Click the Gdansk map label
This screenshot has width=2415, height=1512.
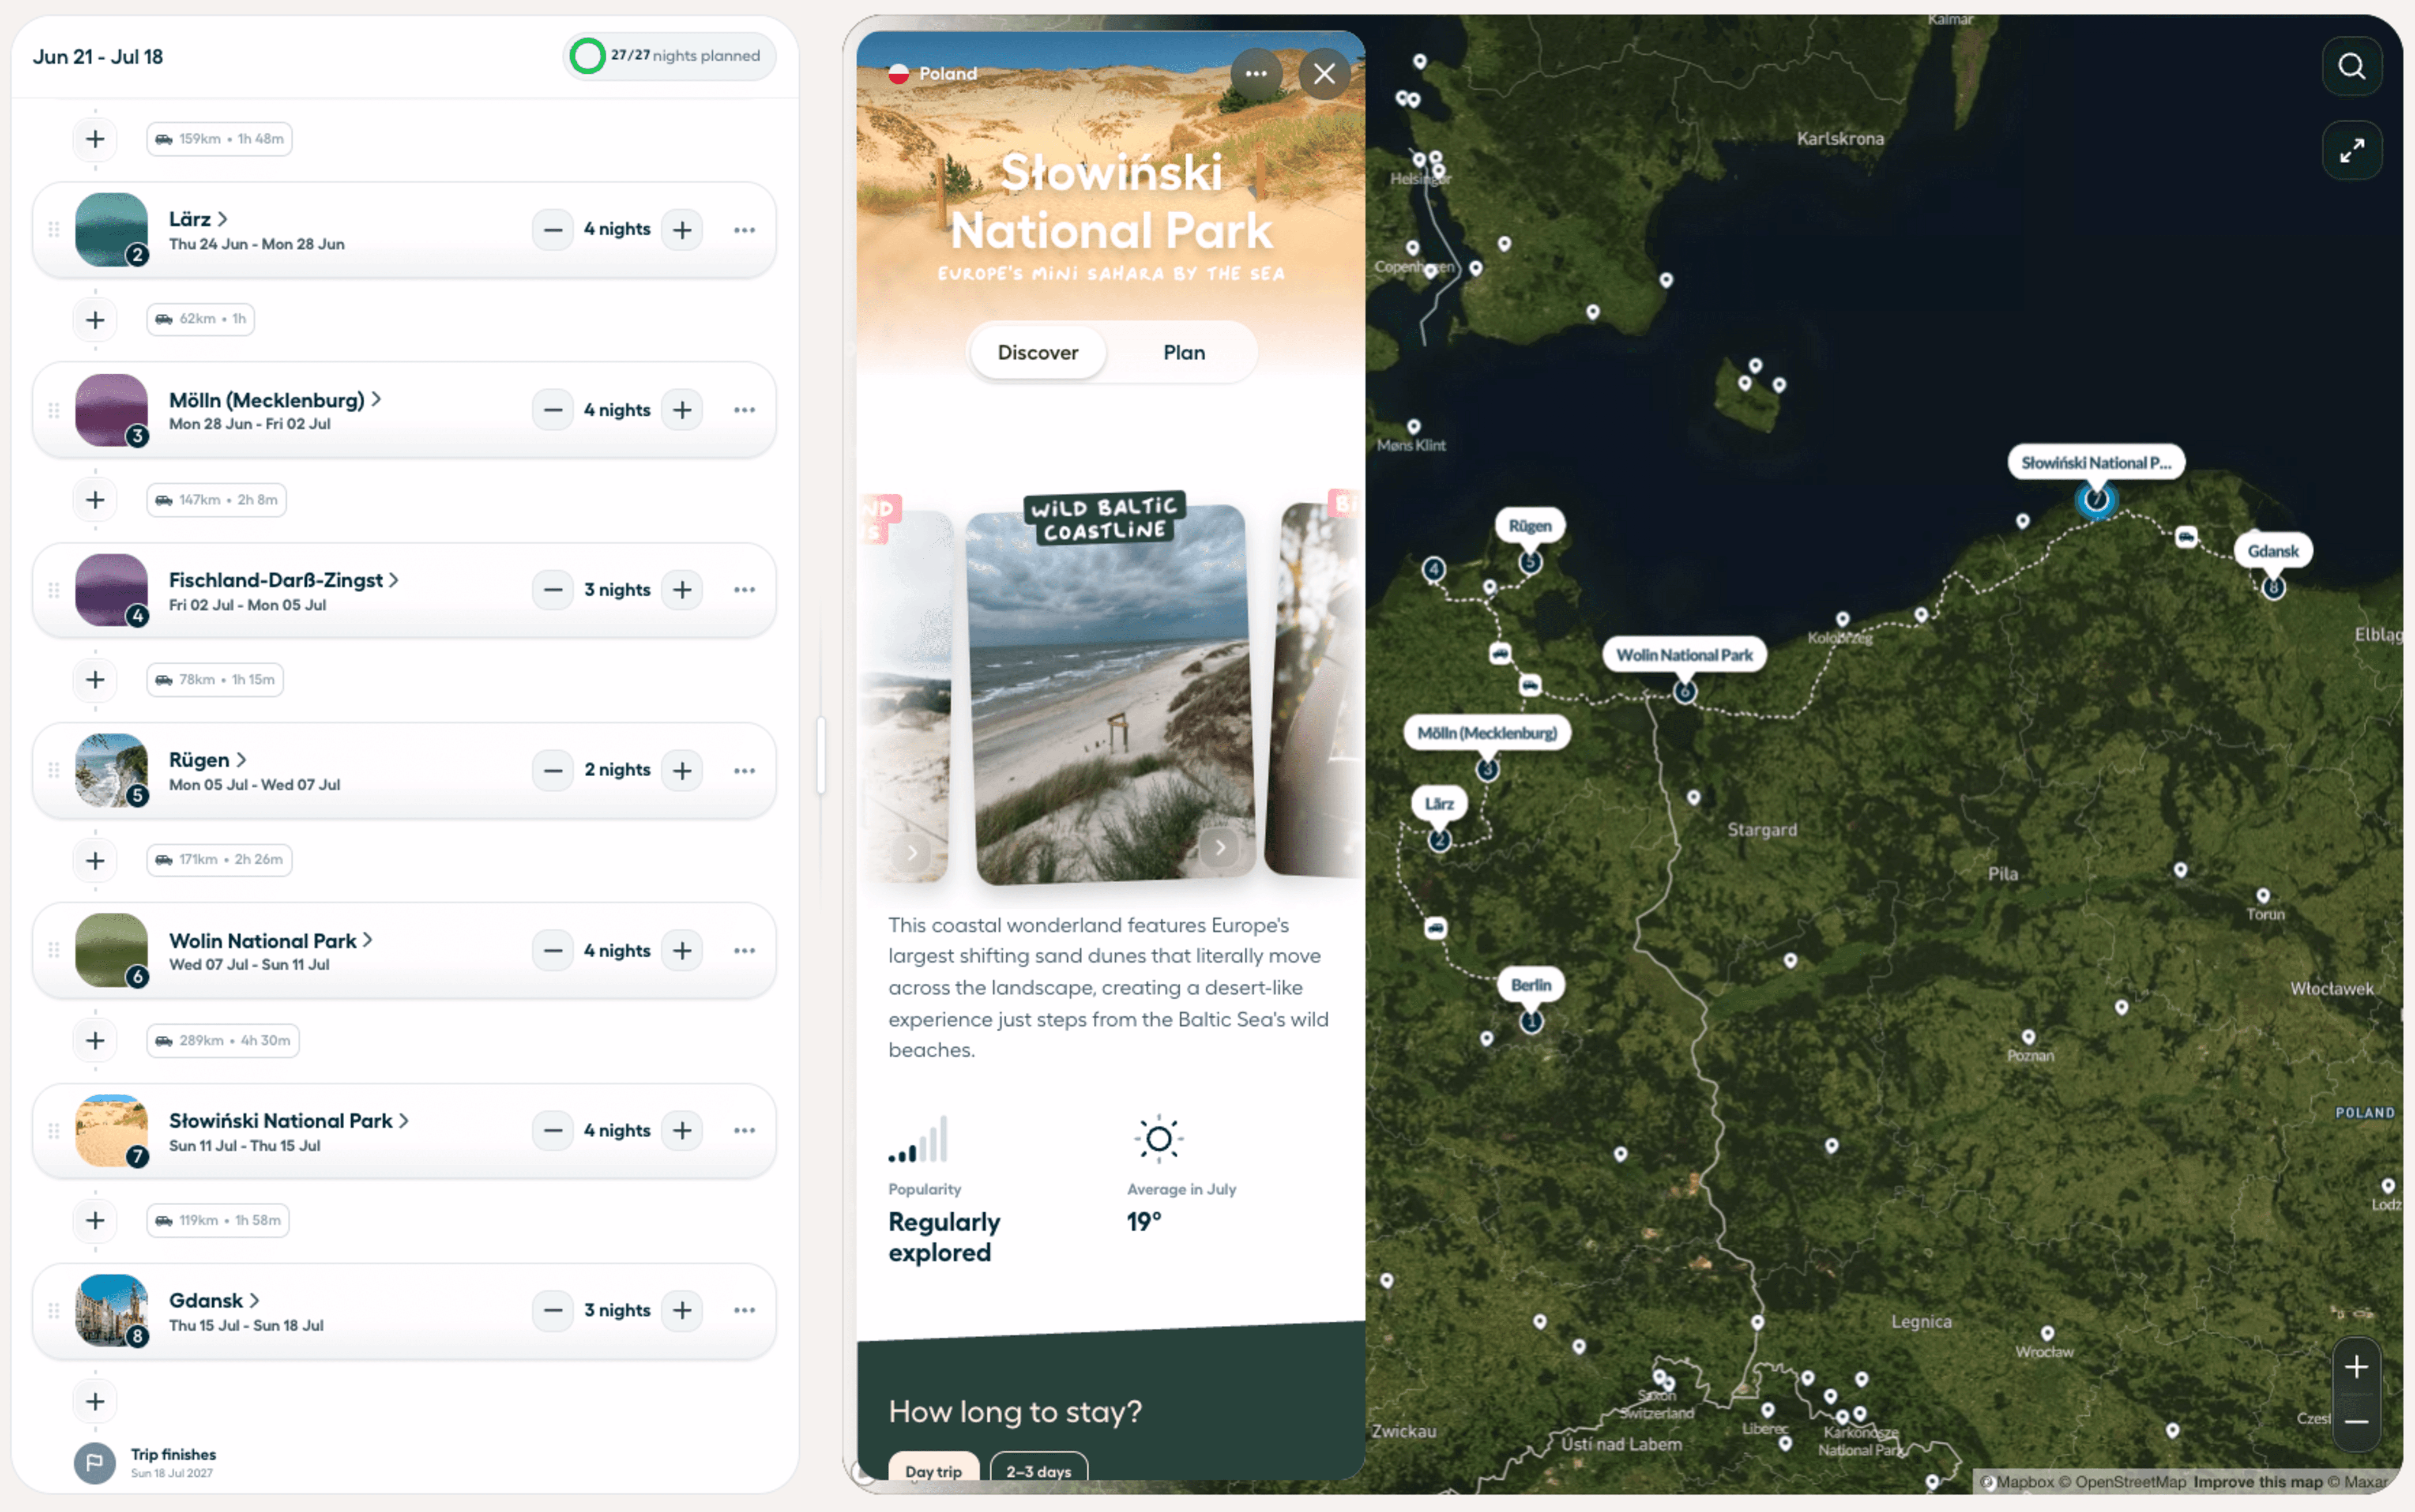(x=2273, y=551)
